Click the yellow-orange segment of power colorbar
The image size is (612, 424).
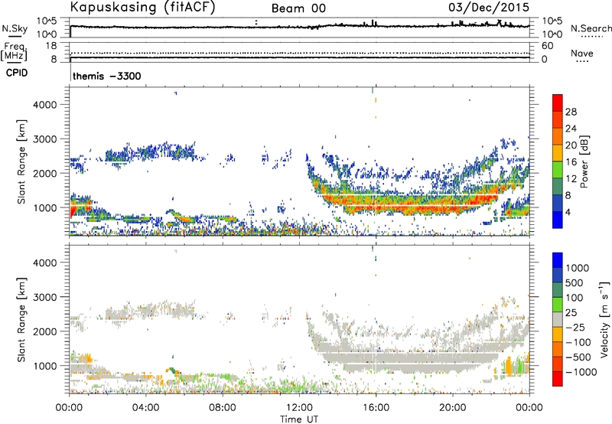[558, 153]
